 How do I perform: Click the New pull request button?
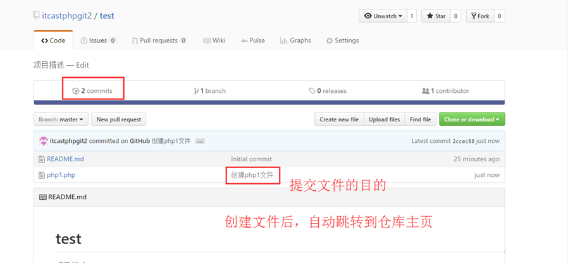pyautogui.click(x=119, y=119)
